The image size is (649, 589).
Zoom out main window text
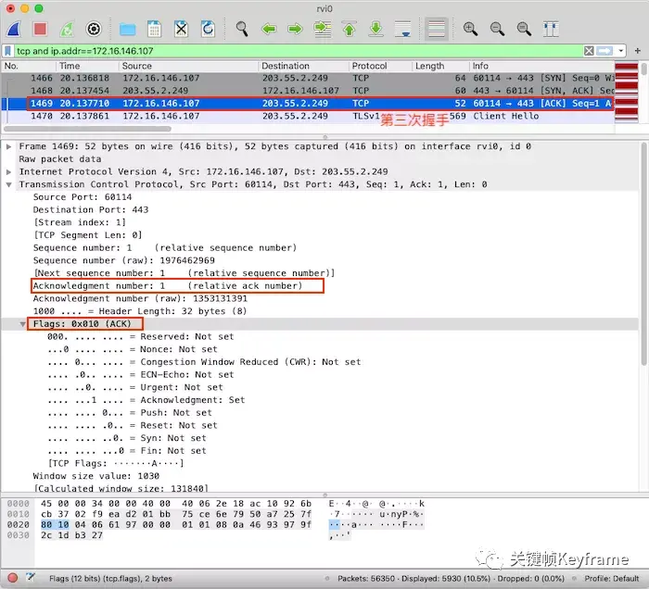pyautogui.click(x=497, y=29)
